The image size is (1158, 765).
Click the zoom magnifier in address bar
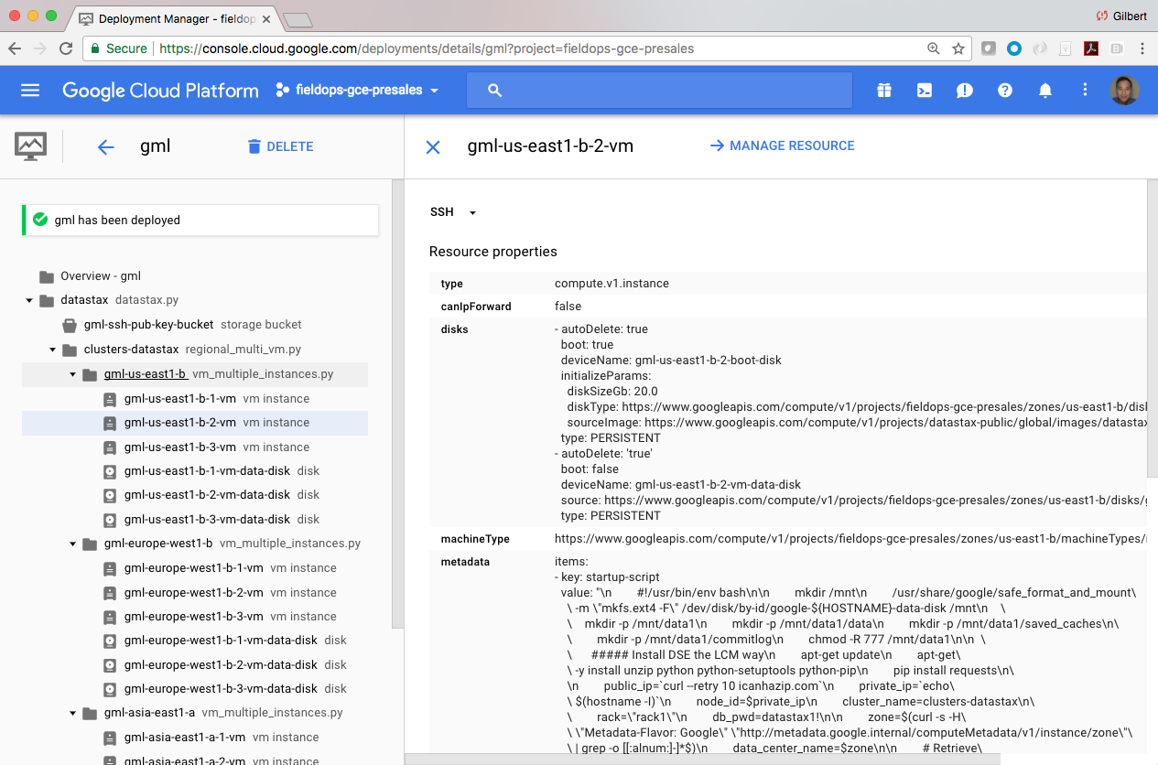point(933,48)
